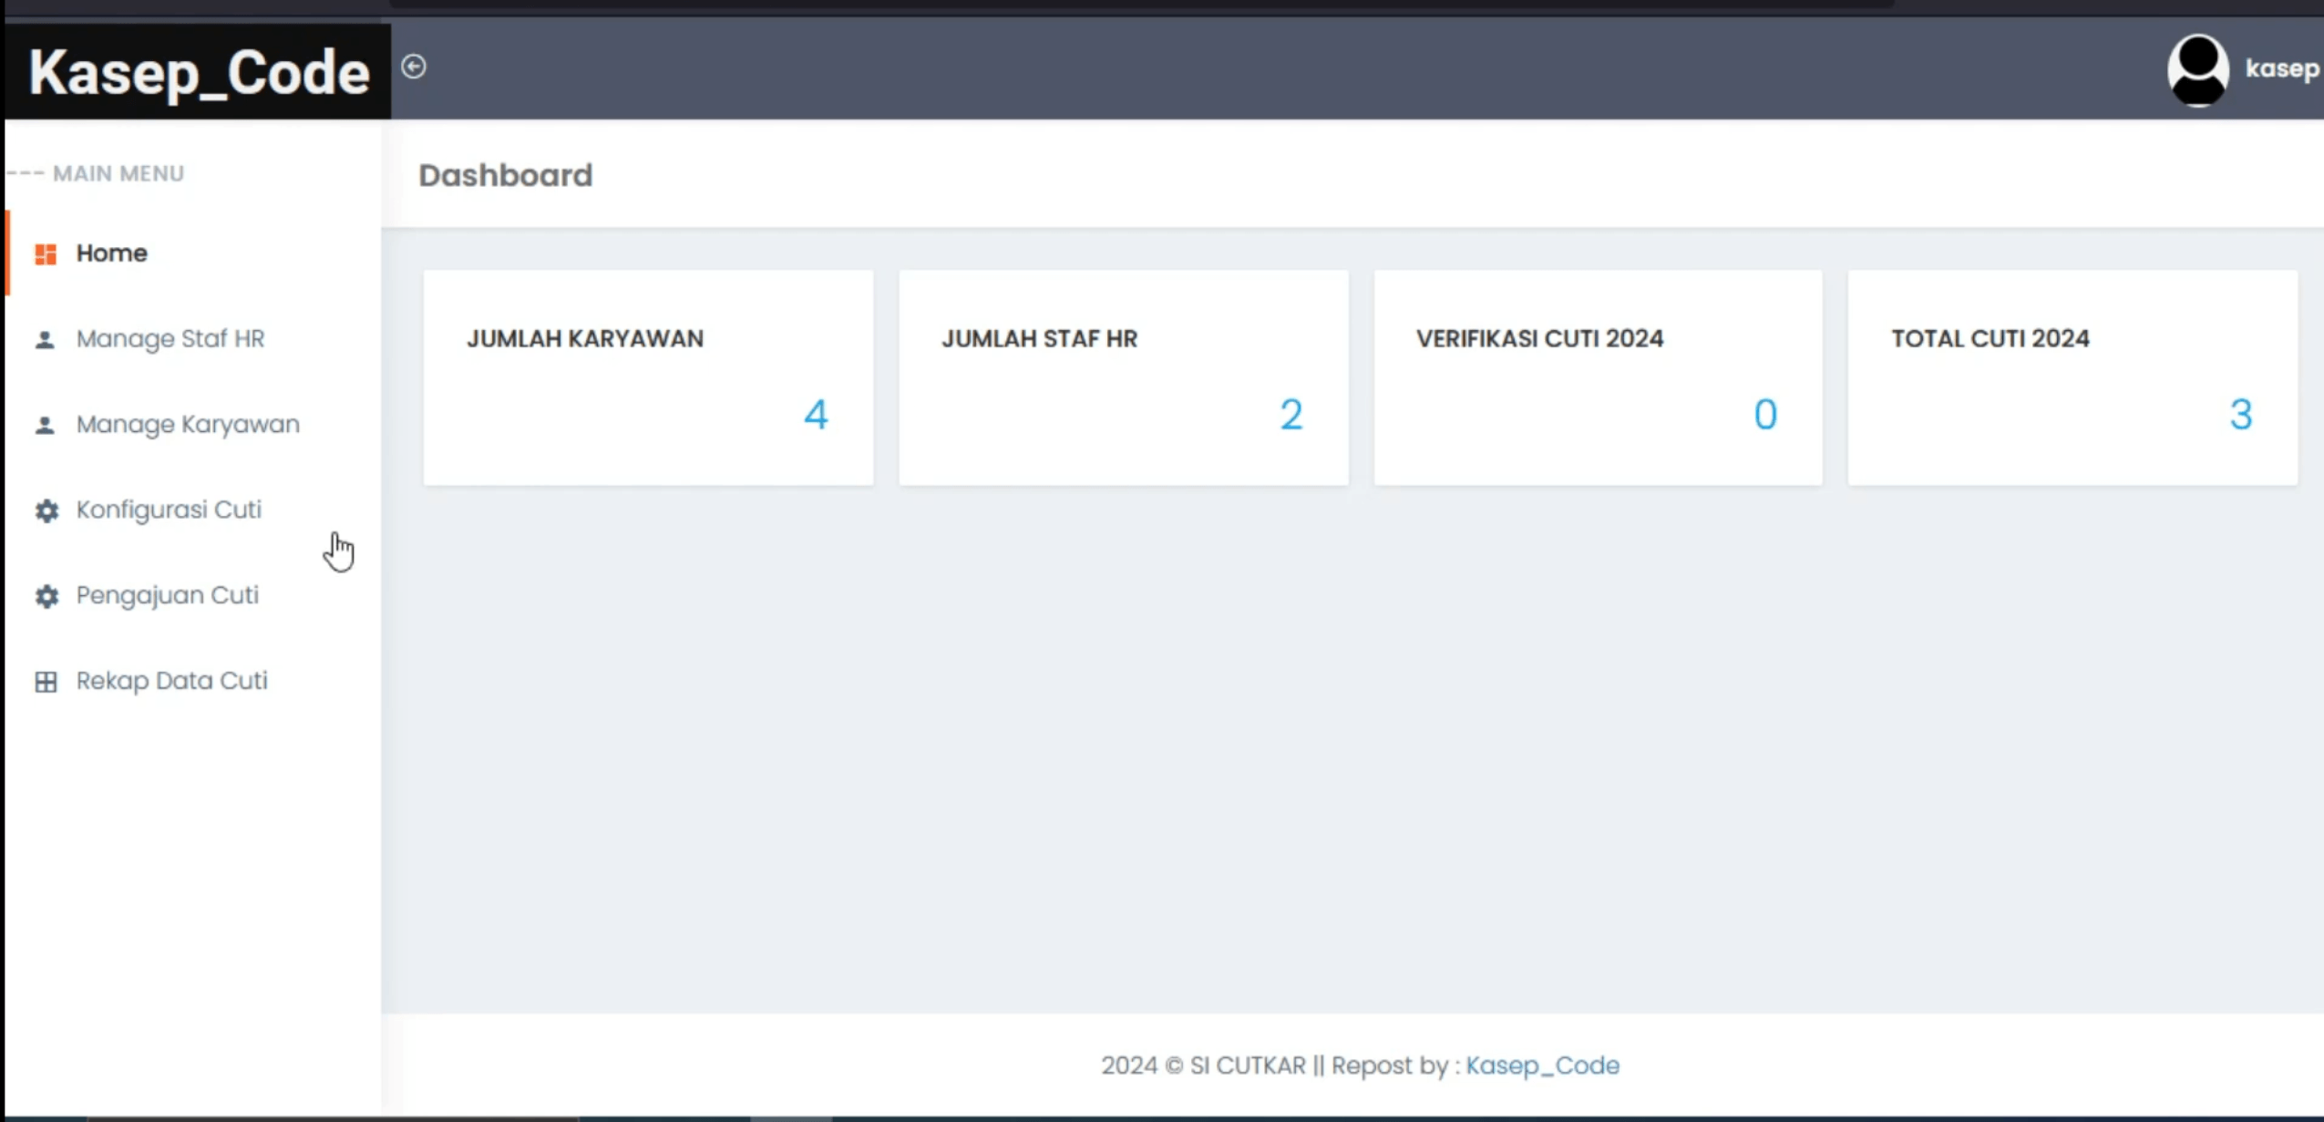
Task: Click the verifikasi cuti count value 0
Action: click(1765, 415)
